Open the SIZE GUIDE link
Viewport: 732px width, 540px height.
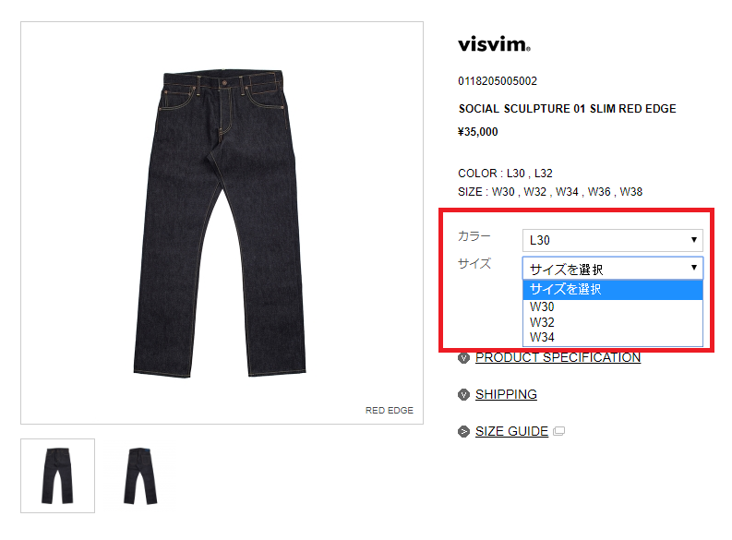pos(511,431)
